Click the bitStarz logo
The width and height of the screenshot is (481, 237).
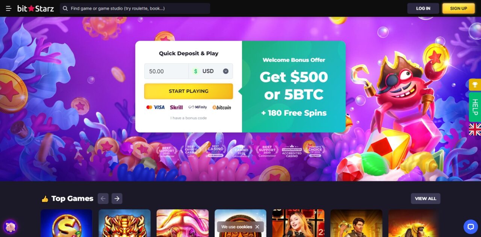point(35,8)
